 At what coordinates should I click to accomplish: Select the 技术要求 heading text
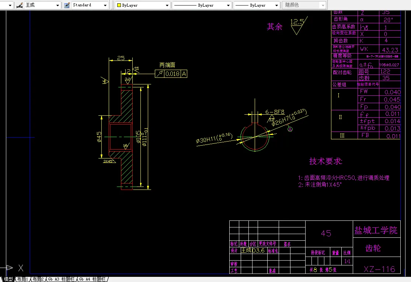(326, 161)
